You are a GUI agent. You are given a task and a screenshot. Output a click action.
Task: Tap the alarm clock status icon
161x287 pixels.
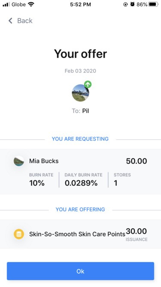133,4
